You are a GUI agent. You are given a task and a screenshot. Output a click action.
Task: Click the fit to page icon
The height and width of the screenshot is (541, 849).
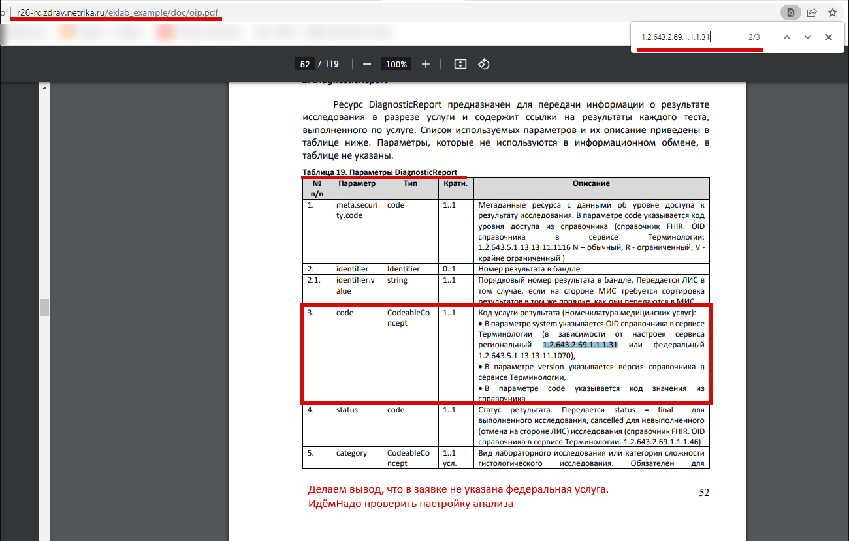(460, 64)
